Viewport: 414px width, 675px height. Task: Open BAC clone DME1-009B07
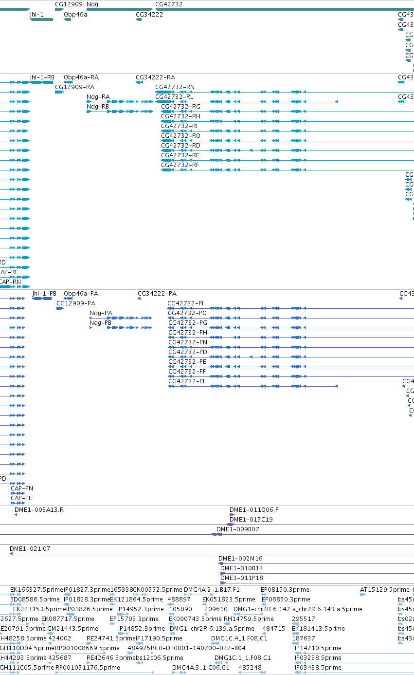click(238, 529)
